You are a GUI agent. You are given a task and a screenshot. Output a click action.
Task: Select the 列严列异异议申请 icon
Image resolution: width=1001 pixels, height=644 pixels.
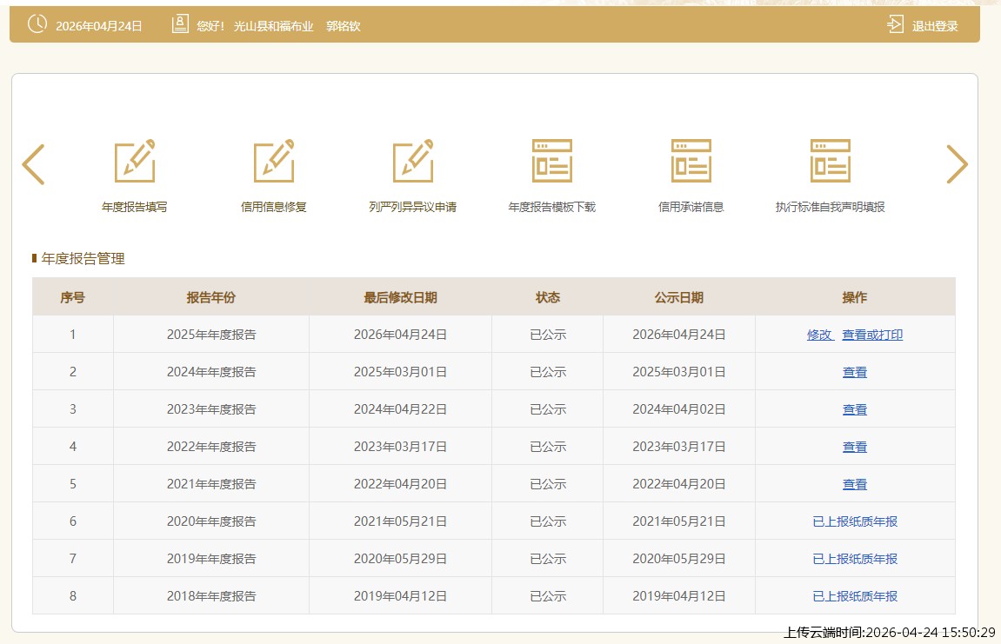(x=413, y=161)
